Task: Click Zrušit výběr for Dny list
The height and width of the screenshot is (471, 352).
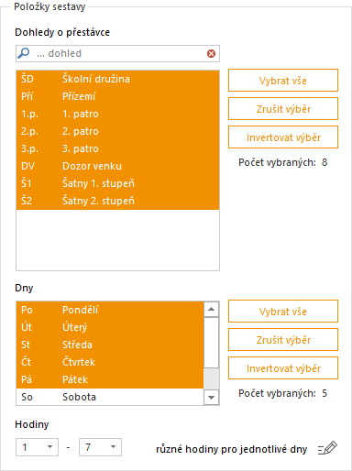Action: point(283,340)
